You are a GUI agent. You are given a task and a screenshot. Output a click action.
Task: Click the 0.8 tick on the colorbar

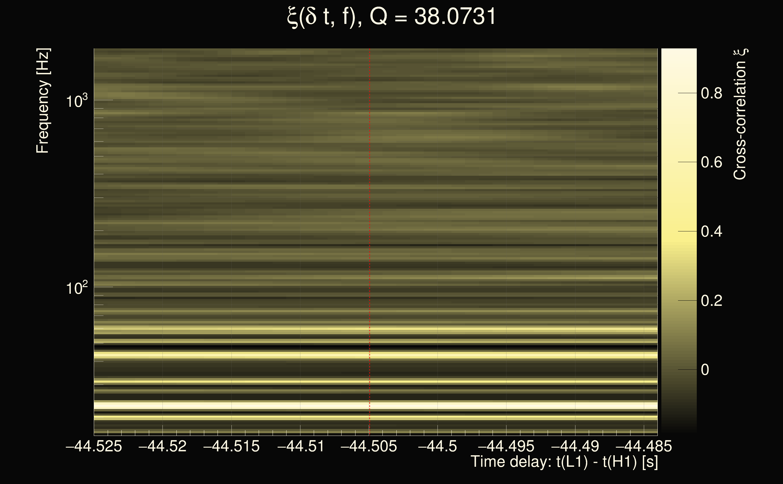(711, 93)
